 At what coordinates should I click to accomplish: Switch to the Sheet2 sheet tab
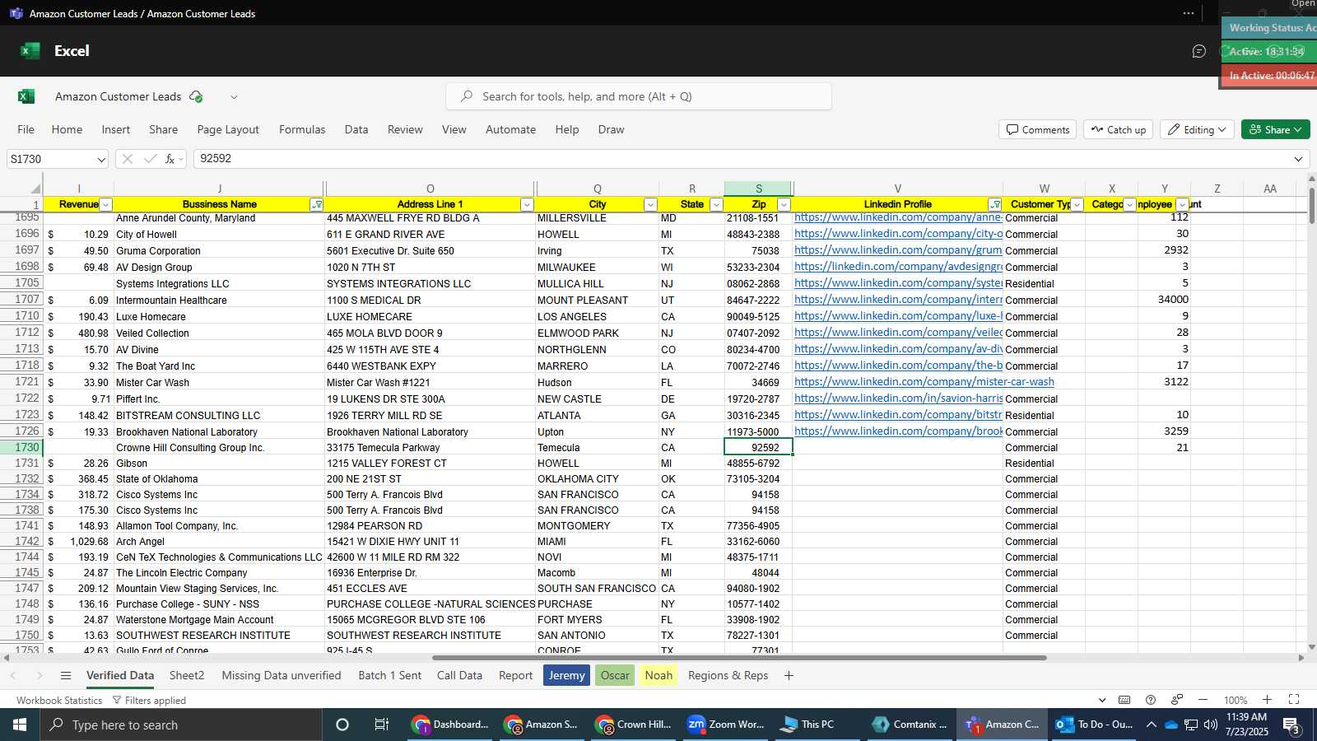point(187,675)
